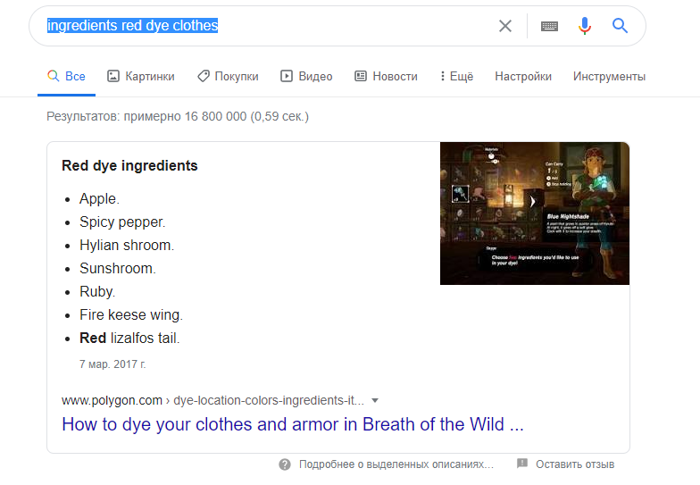Open the on-screen keyboard icon
The image size is (700, 485).
[x=549, y=27]
